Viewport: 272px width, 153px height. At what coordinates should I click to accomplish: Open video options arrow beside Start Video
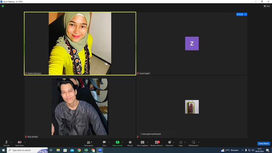25,142
